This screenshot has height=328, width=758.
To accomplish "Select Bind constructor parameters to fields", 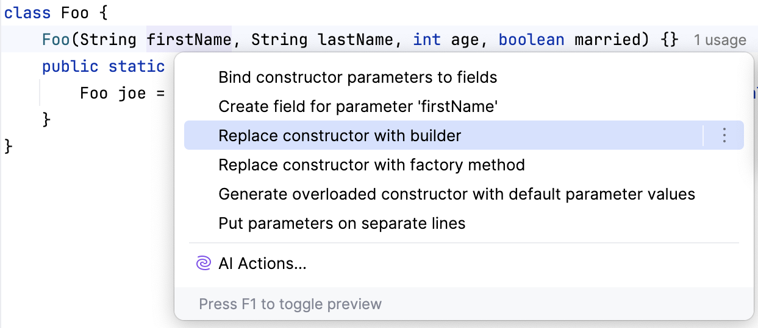I will (x=357, y=77).
